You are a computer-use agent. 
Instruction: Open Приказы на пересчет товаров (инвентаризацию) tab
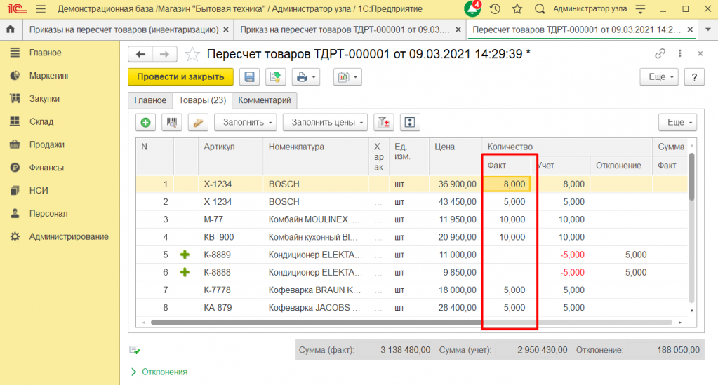(124, 29)
